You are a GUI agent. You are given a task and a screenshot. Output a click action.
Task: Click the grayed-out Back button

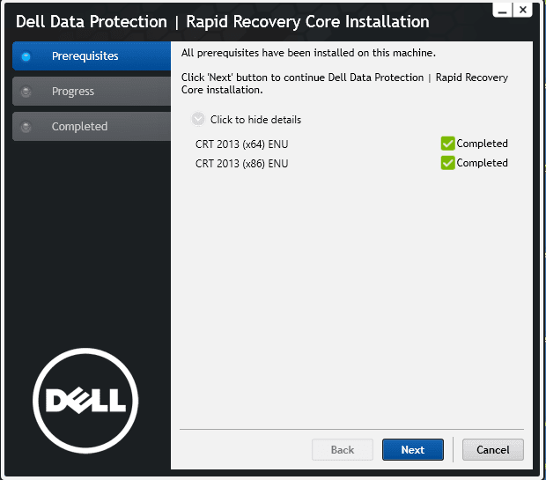point(342,449)
